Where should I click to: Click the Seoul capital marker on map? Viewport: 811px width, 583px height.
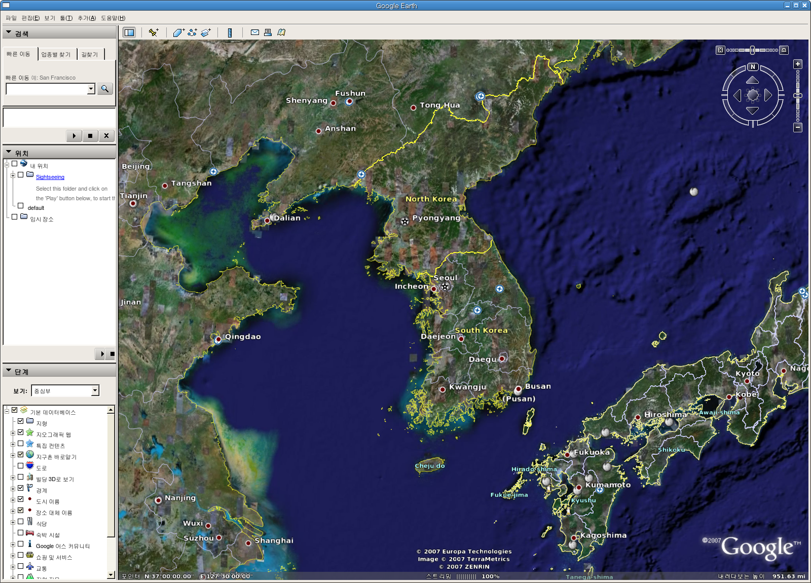tap(445, 287)
